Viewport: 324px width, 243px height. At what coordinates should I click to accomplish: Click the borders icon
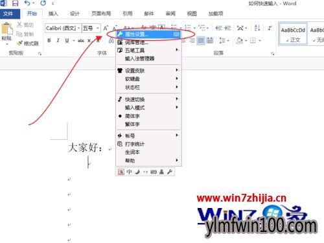[x=253, y=40]
